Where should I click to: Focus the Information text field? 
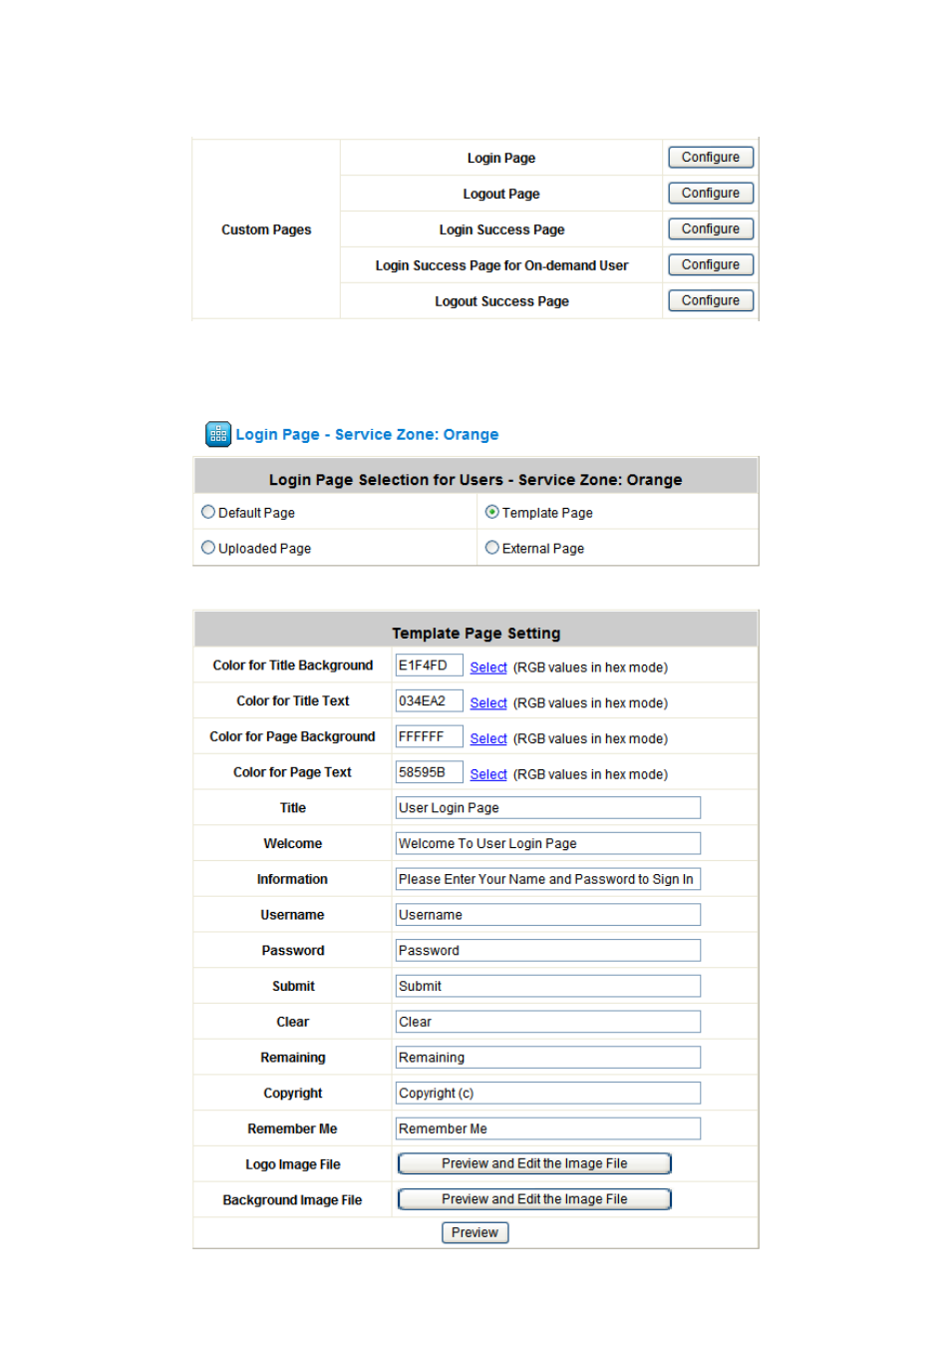pyautogui.click(x=548, y=879)
